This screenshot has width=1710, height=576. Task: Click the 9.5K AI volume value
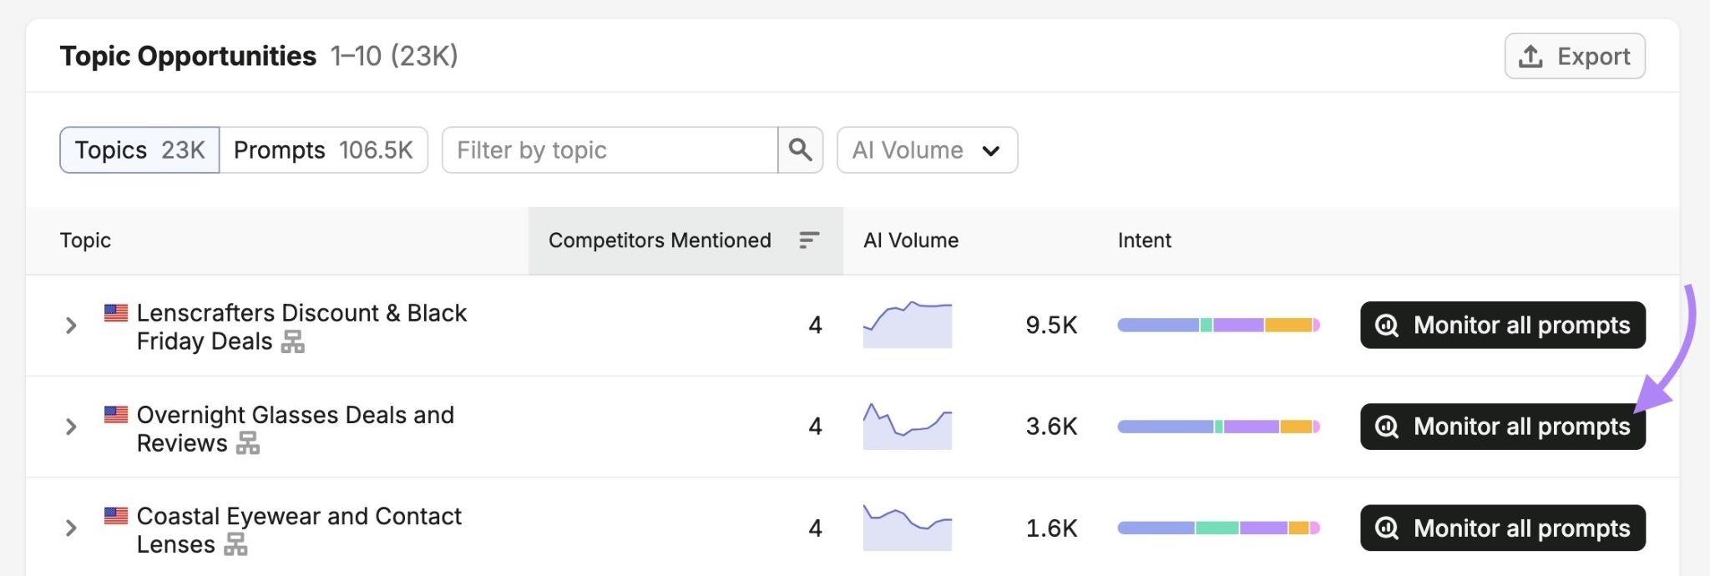coord(1051,326)
